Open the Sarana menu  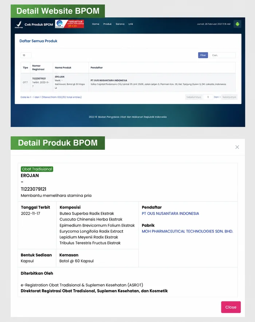point(120,24)
